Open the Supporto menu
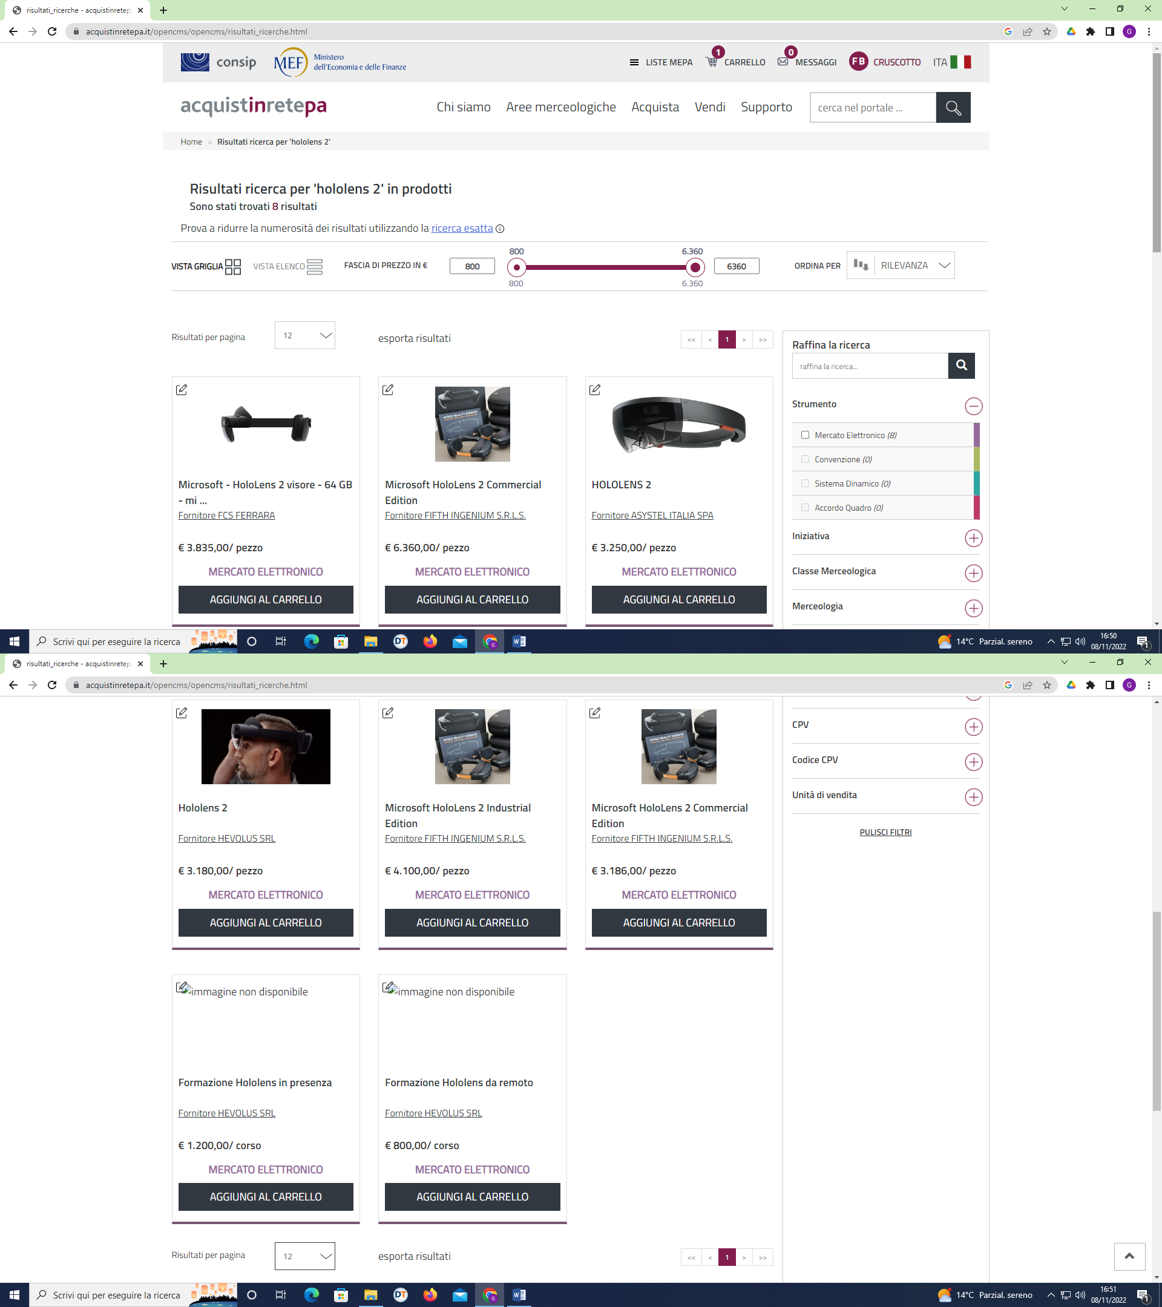This screenshot has width=1162, height=1307. tap(766, 106)
